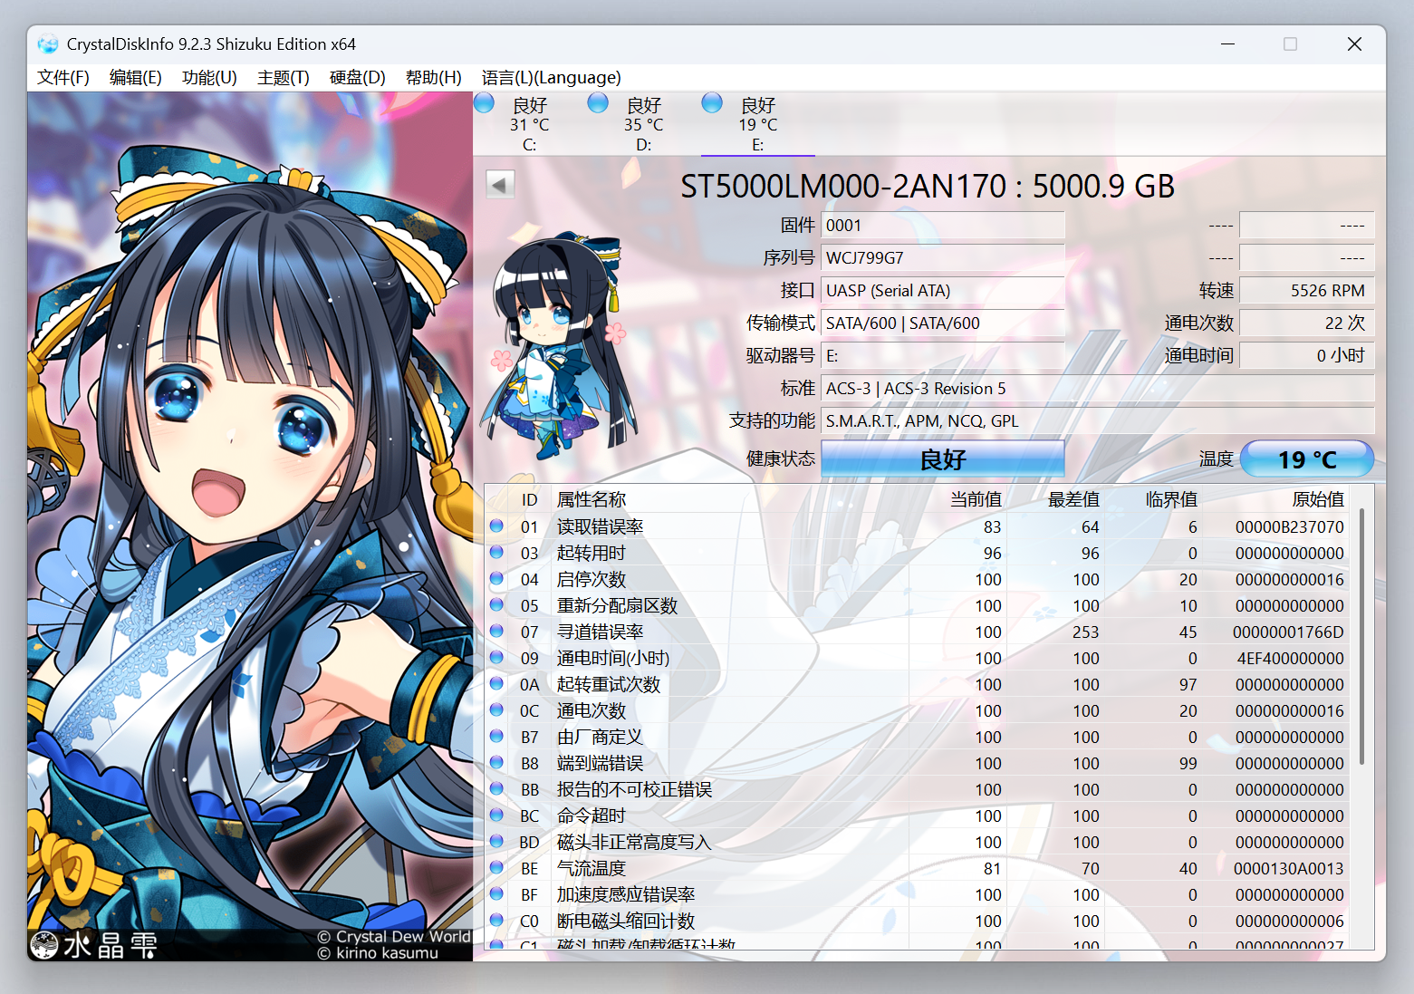Click the 良好 19 °C drive E: tab

758,124
